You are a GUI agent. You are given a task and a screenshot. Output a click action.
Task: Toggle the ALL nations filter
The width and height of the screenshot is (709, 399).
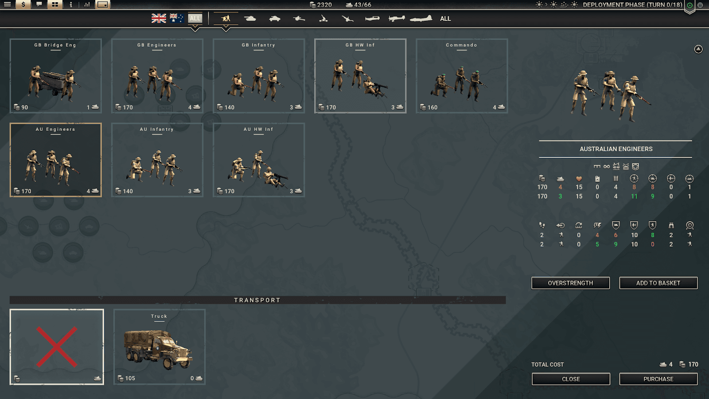coord(195,18)
